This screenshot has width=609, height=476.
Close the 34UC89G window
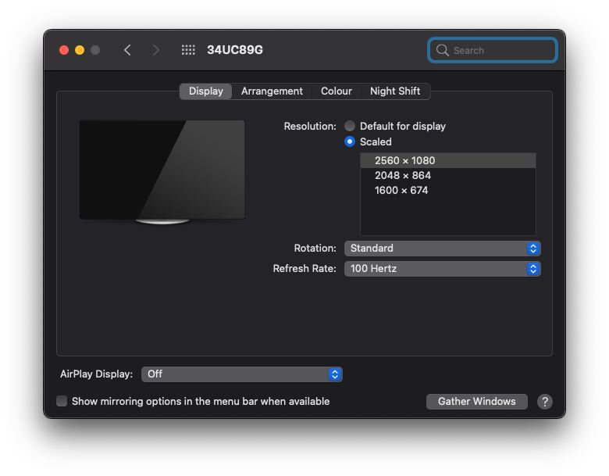tap(64, 50)
